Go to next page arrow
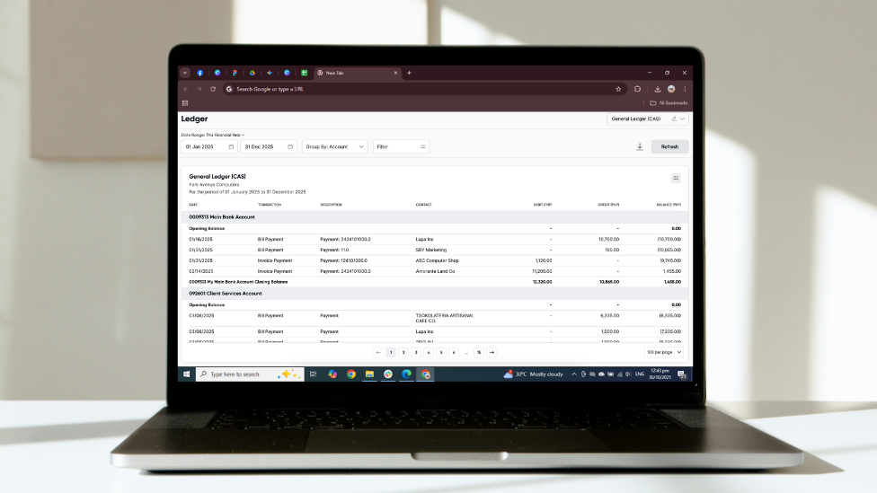Image resolution: width=877 pixels, height=493 pixels. [x=492, y=352]
